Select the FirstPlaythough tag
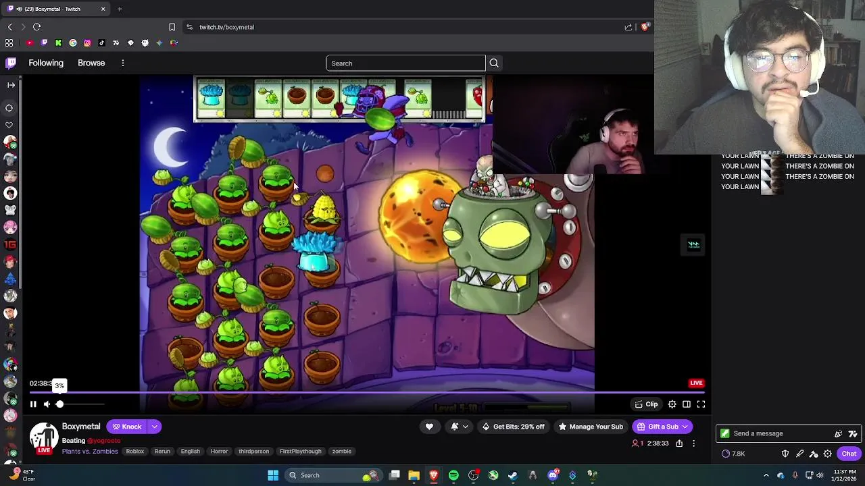The image size is (865, 486). click(301, 451)
